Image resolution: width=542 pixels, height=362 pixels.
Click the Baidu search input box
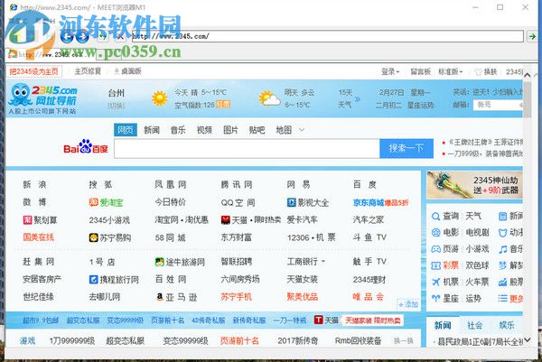(247, 149)
